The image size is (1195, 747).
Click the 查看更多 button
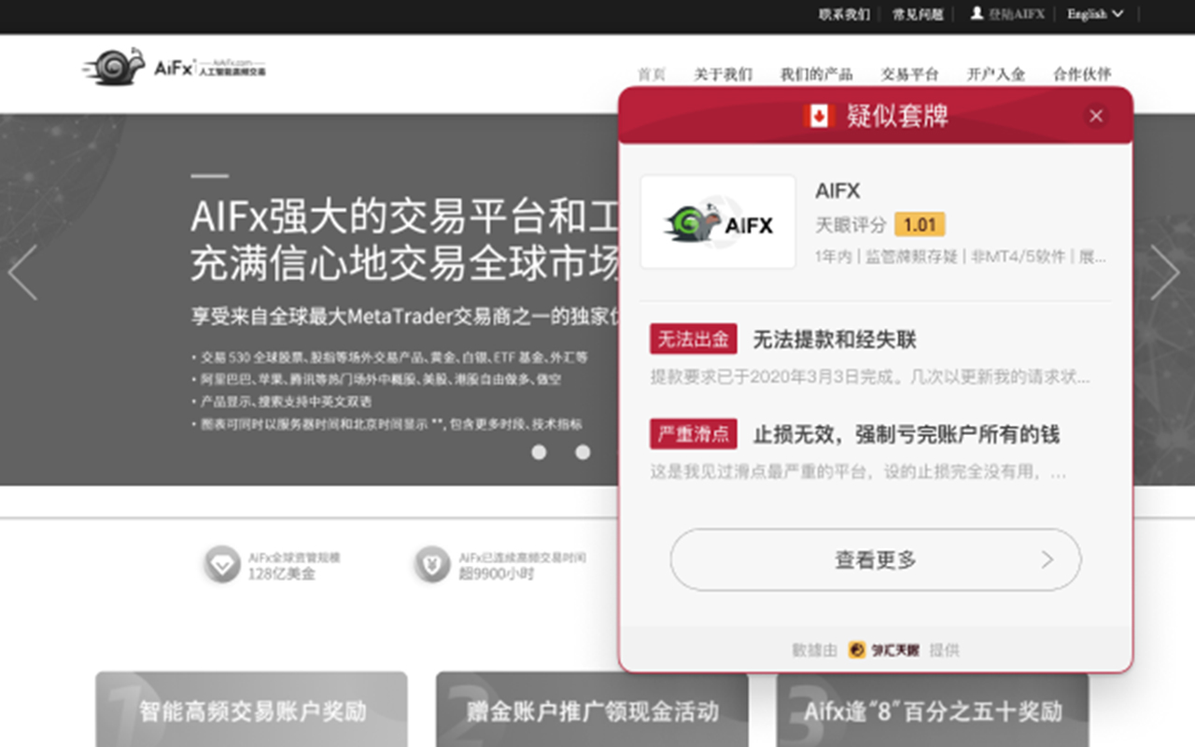(x=876, y=559)
